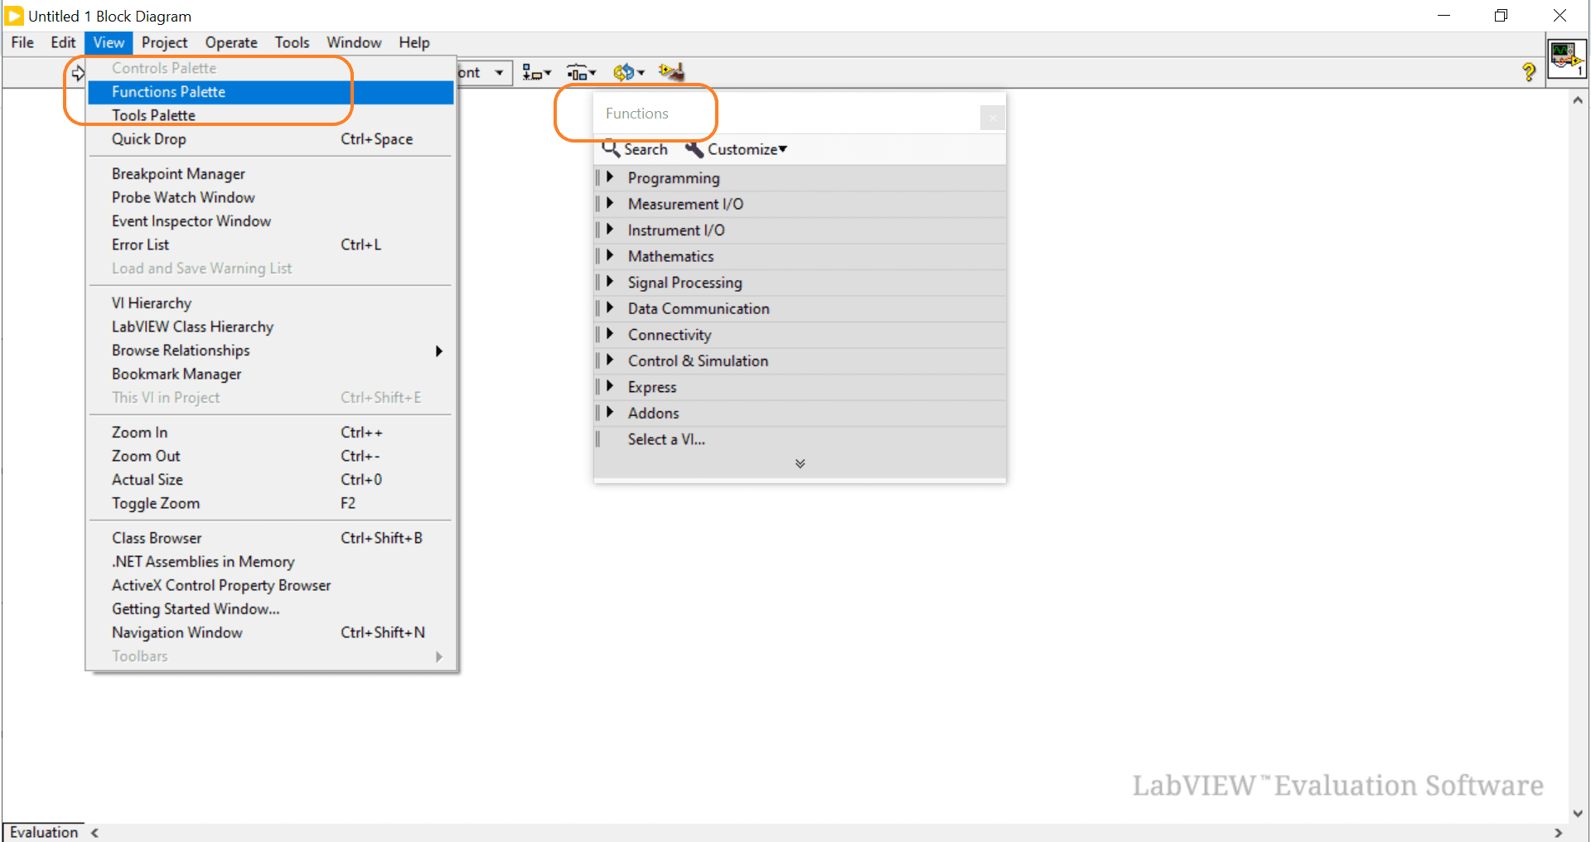Show more palette categories with double chevron

800,464
